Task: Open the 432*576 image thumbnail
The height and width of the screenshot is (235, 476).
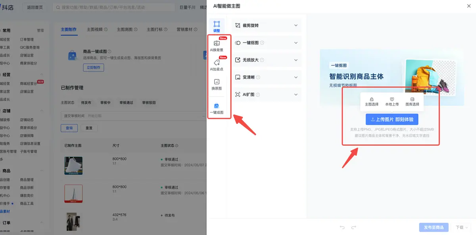Action: (73, 222)
